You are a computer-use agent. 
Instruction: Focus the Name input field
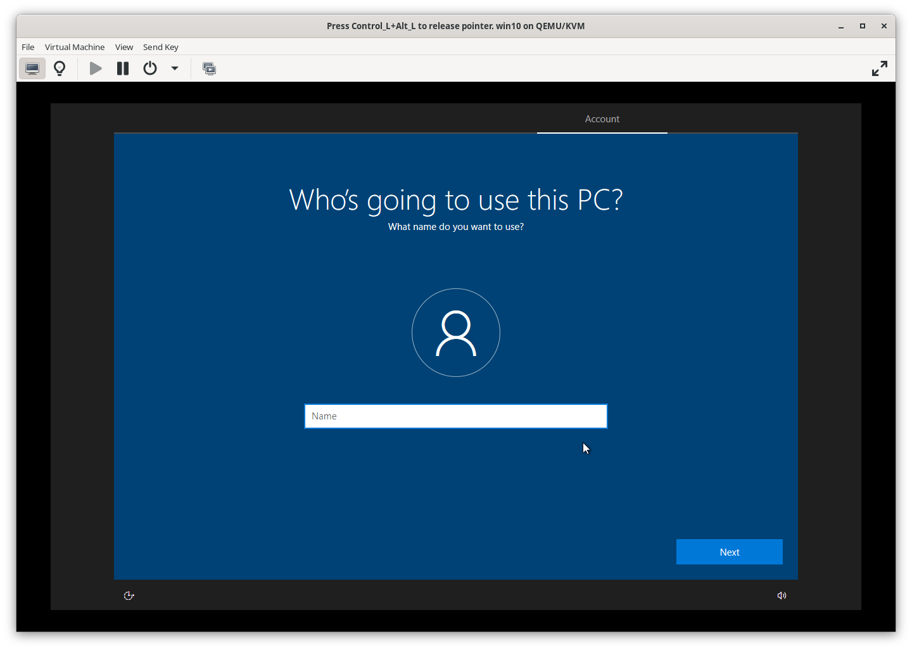[456, 416]
